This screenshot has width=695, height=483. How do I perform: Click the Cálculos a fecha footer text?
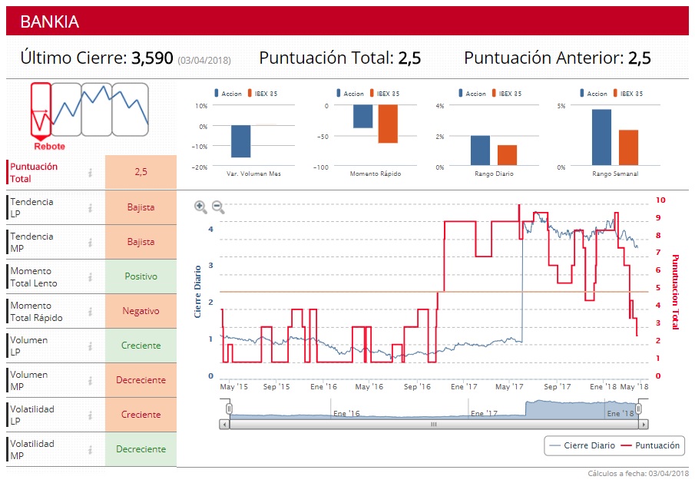click(x=638, y=474)
